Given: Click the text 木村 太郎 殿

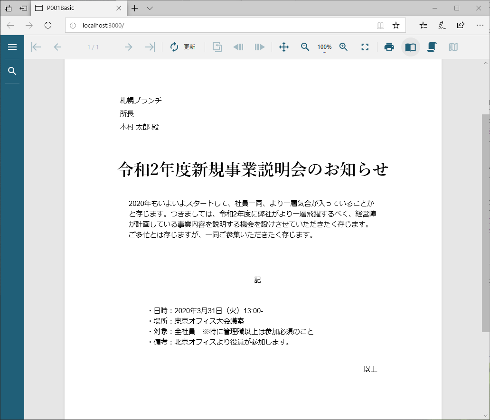Looking at the screenshot, I should pyautogui.click(x=140, y=127).
